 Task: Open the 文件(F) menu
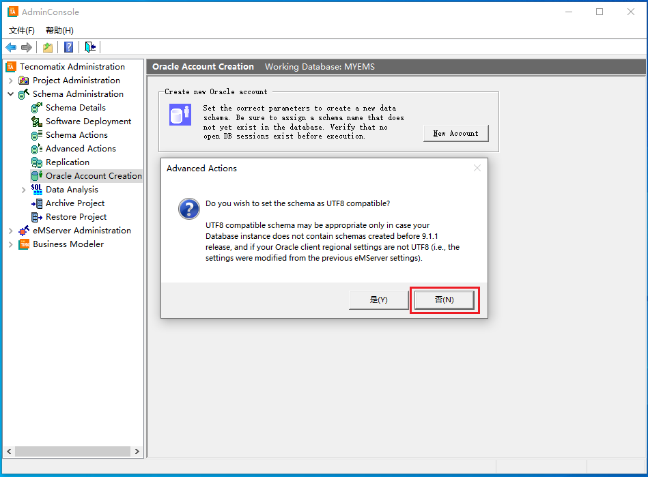pyautogui.click(x=22, y=31)
